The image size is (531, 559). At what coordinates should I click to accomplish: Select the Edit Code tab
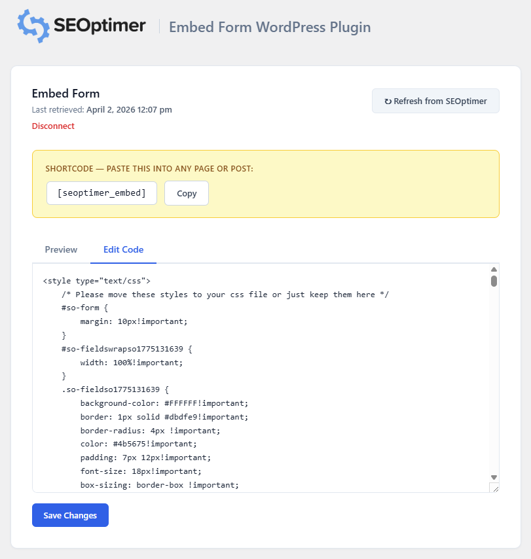[123, 249]
